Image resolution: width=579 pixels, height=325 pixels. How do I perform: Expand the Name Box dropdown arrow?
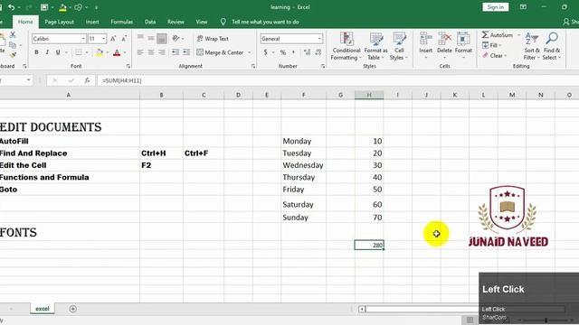pos(28,80)
